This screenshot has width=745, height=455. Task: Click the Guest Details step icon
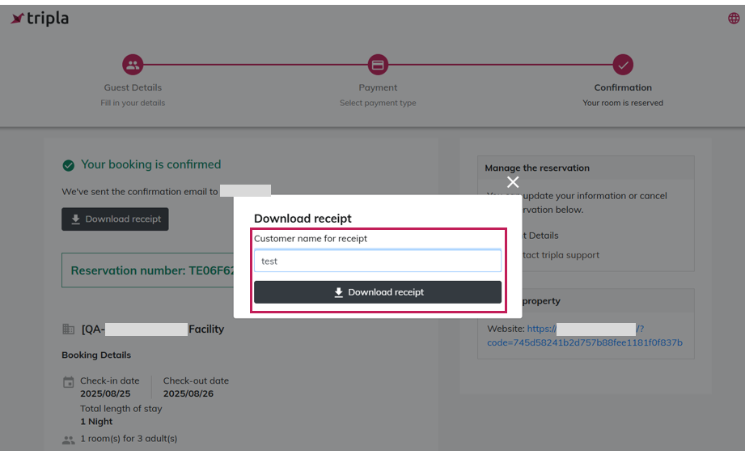(x=133, y=65)
